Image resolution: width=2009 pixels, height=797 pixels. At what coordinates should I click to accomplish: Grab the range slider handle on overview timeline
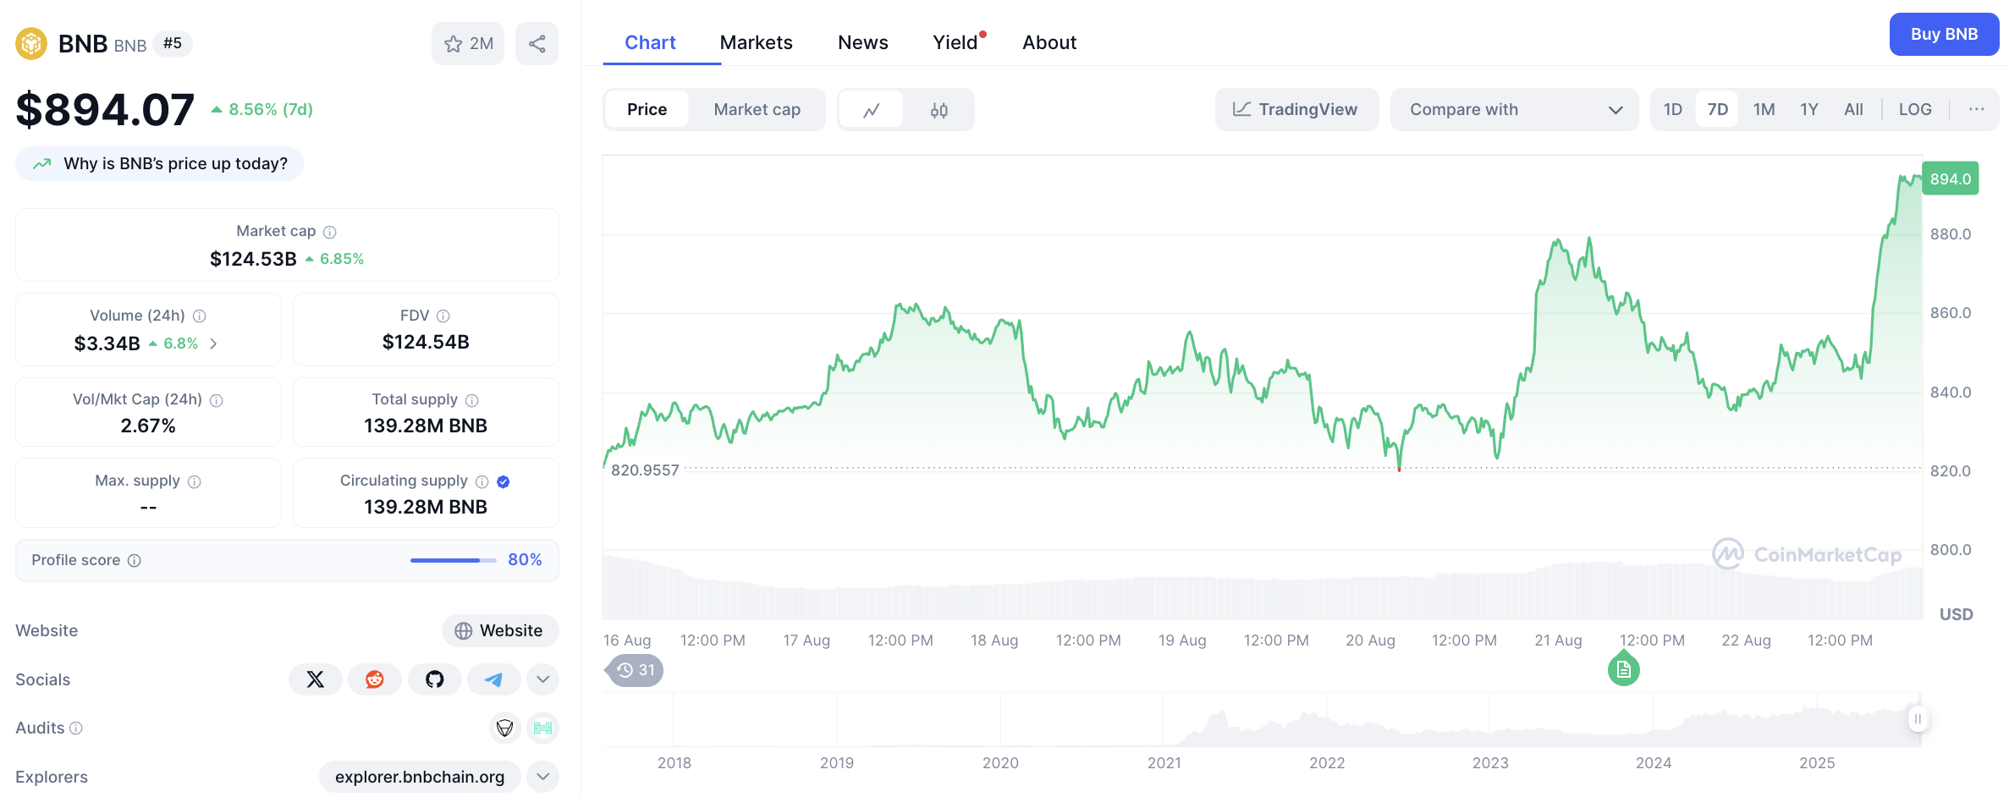tap(1918, 719)
